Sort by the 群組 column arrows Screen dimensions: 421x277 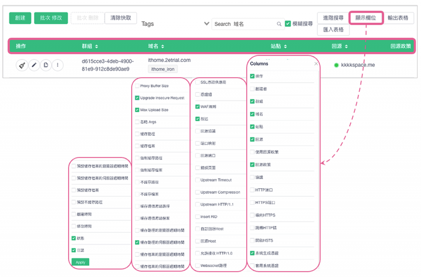96,46
